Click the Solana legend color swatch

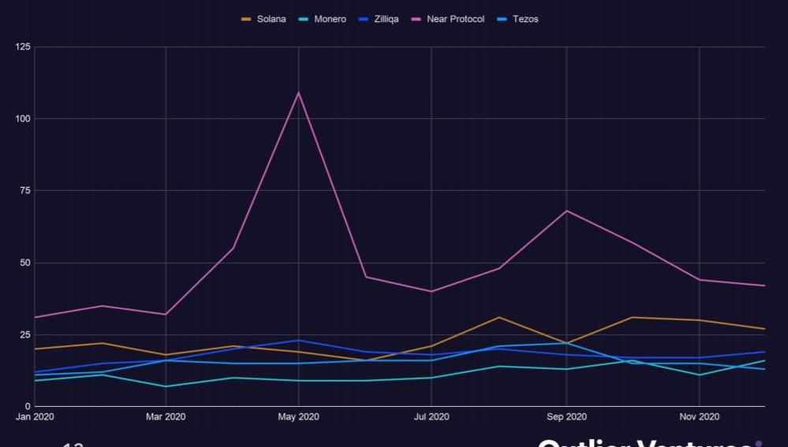tap(246, 19)
